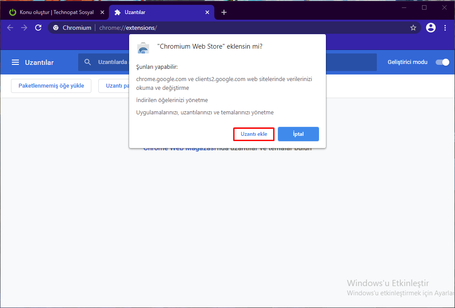This screenshot has width=455, height=308.
Task: Click the browser forward arrow
Action: pos(24,28)
